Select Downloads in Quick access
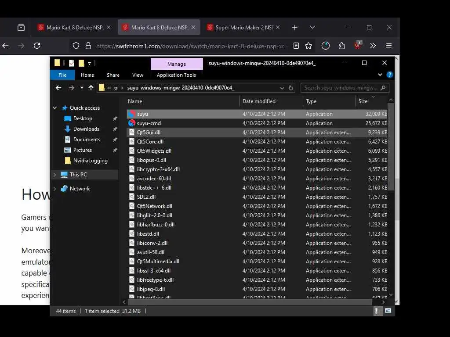Image resolution: width=450 pixels, height=337 pixels. click(x=86, y=129)
